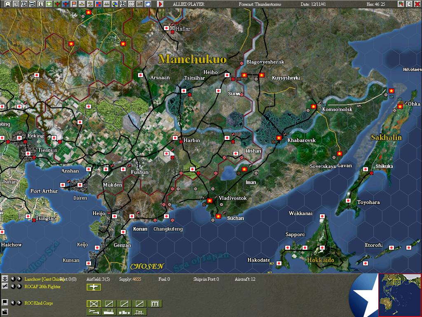Screen dimensions: 422x317
Task: Select fourth land unit slashed box
Action: (139, 304)
